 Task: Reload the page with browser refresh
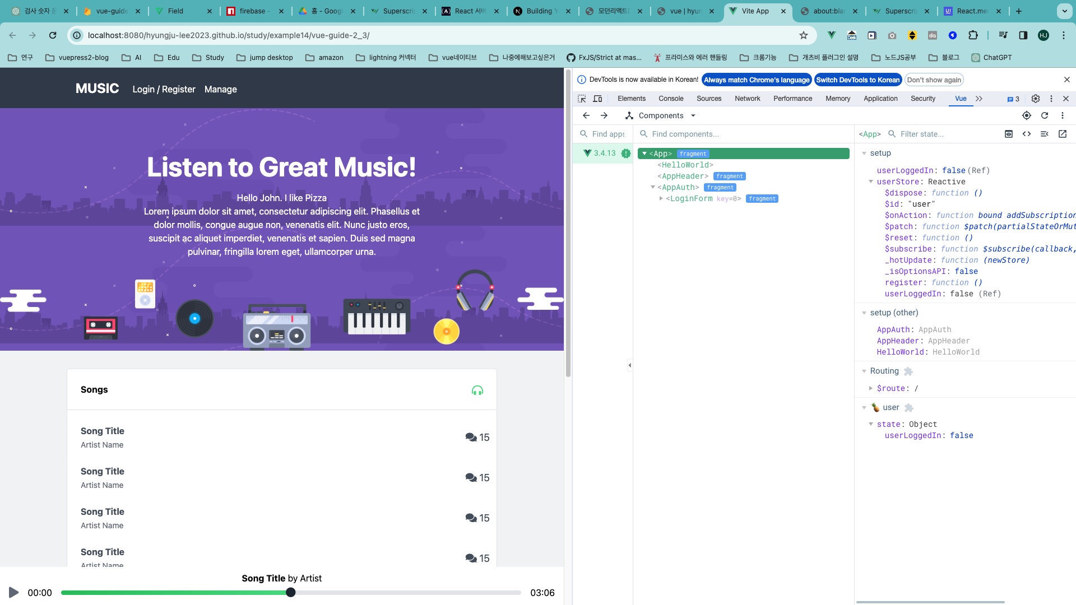click(53, 35)
